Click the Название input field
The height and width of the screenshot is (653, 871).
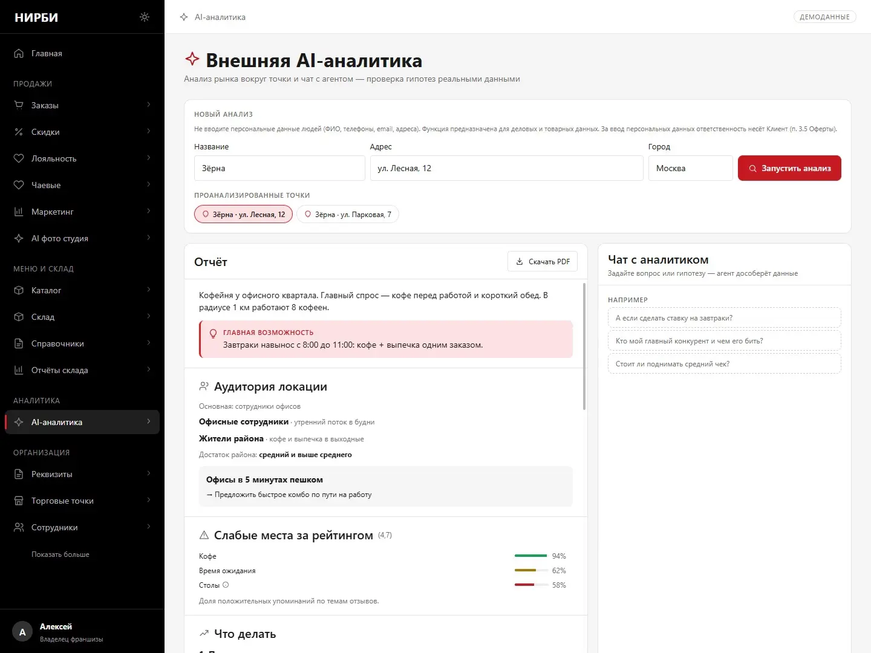click(x=279, y=168)
